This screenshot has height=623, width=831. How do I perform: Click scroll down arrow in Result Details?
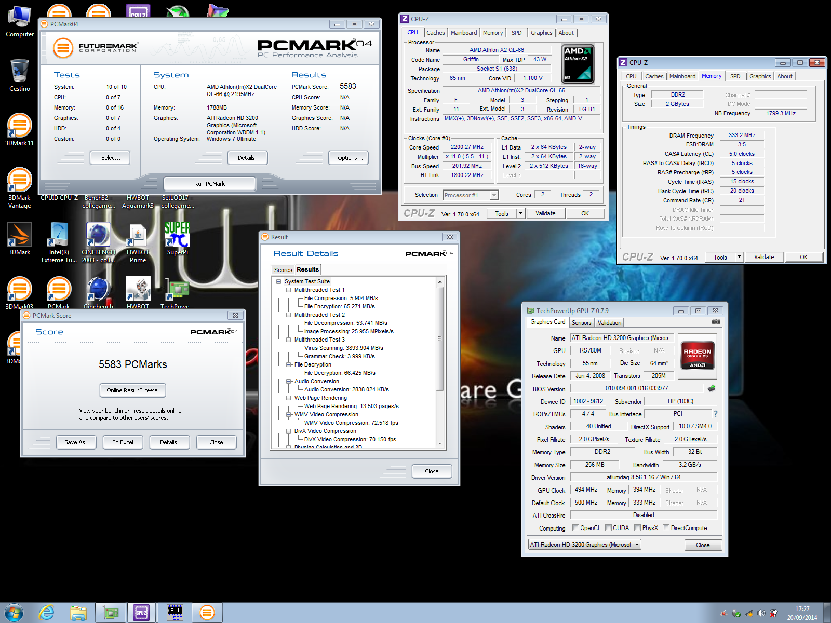coord(440,444)
